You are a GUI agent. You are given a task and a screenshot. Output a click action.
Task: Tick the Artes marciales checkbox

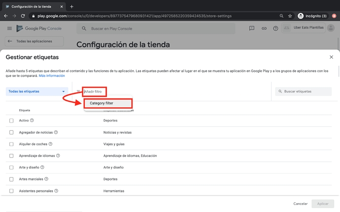click(11, 179)
